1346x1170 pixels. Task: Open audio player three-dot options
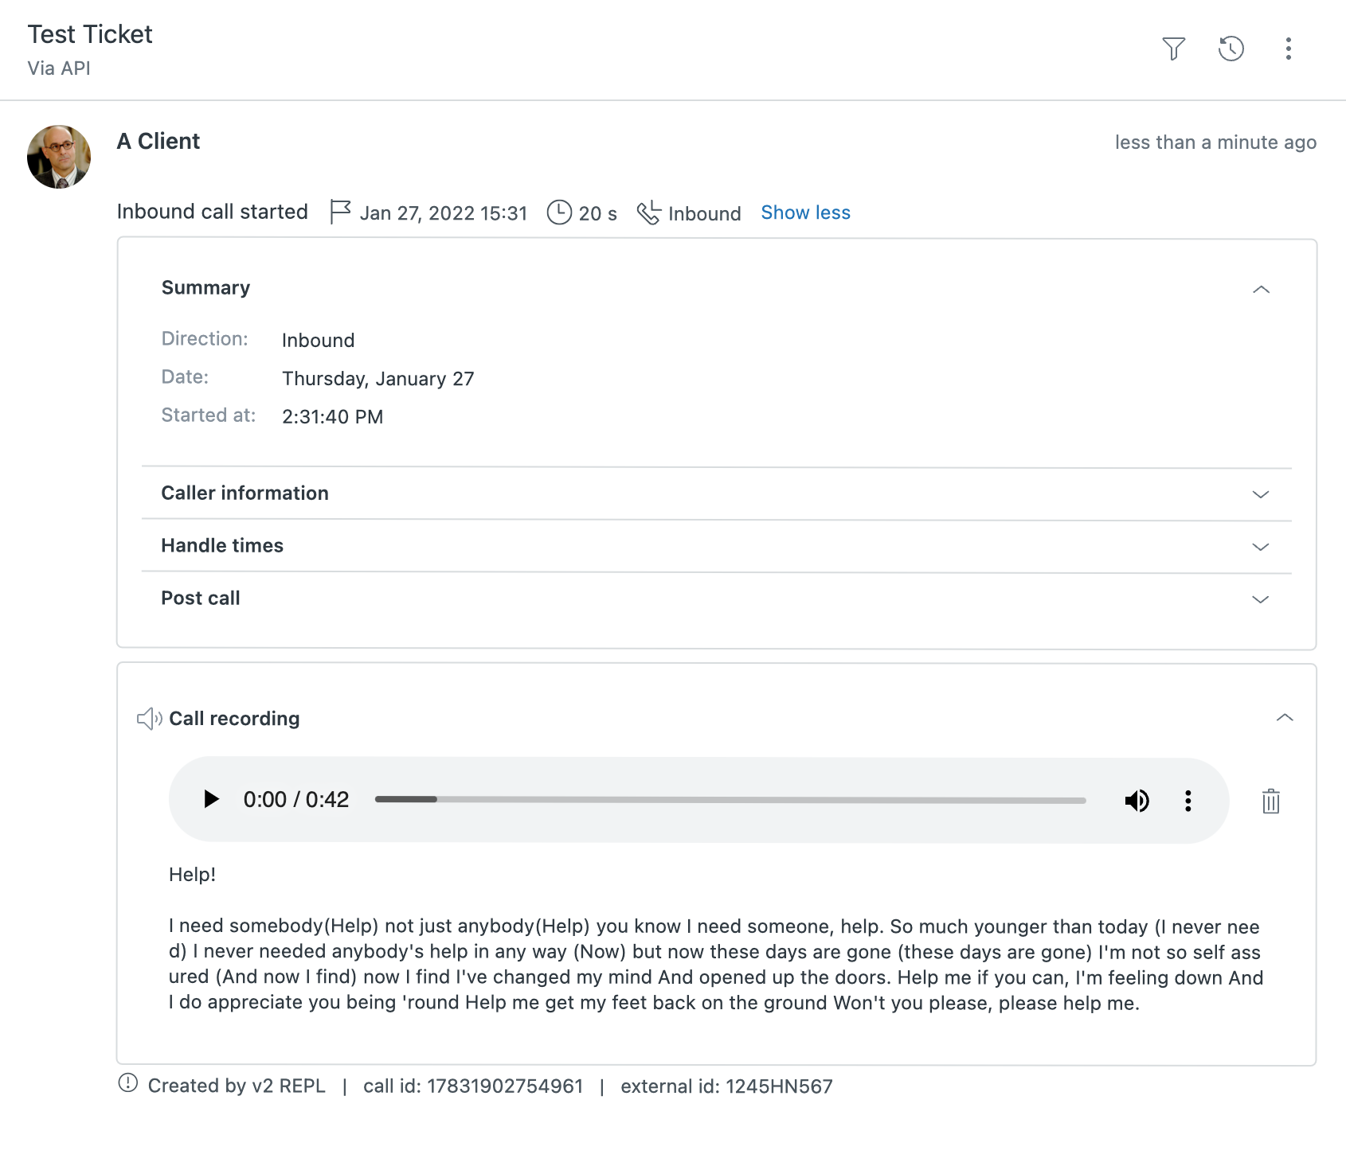click(x=1188, y=801)
